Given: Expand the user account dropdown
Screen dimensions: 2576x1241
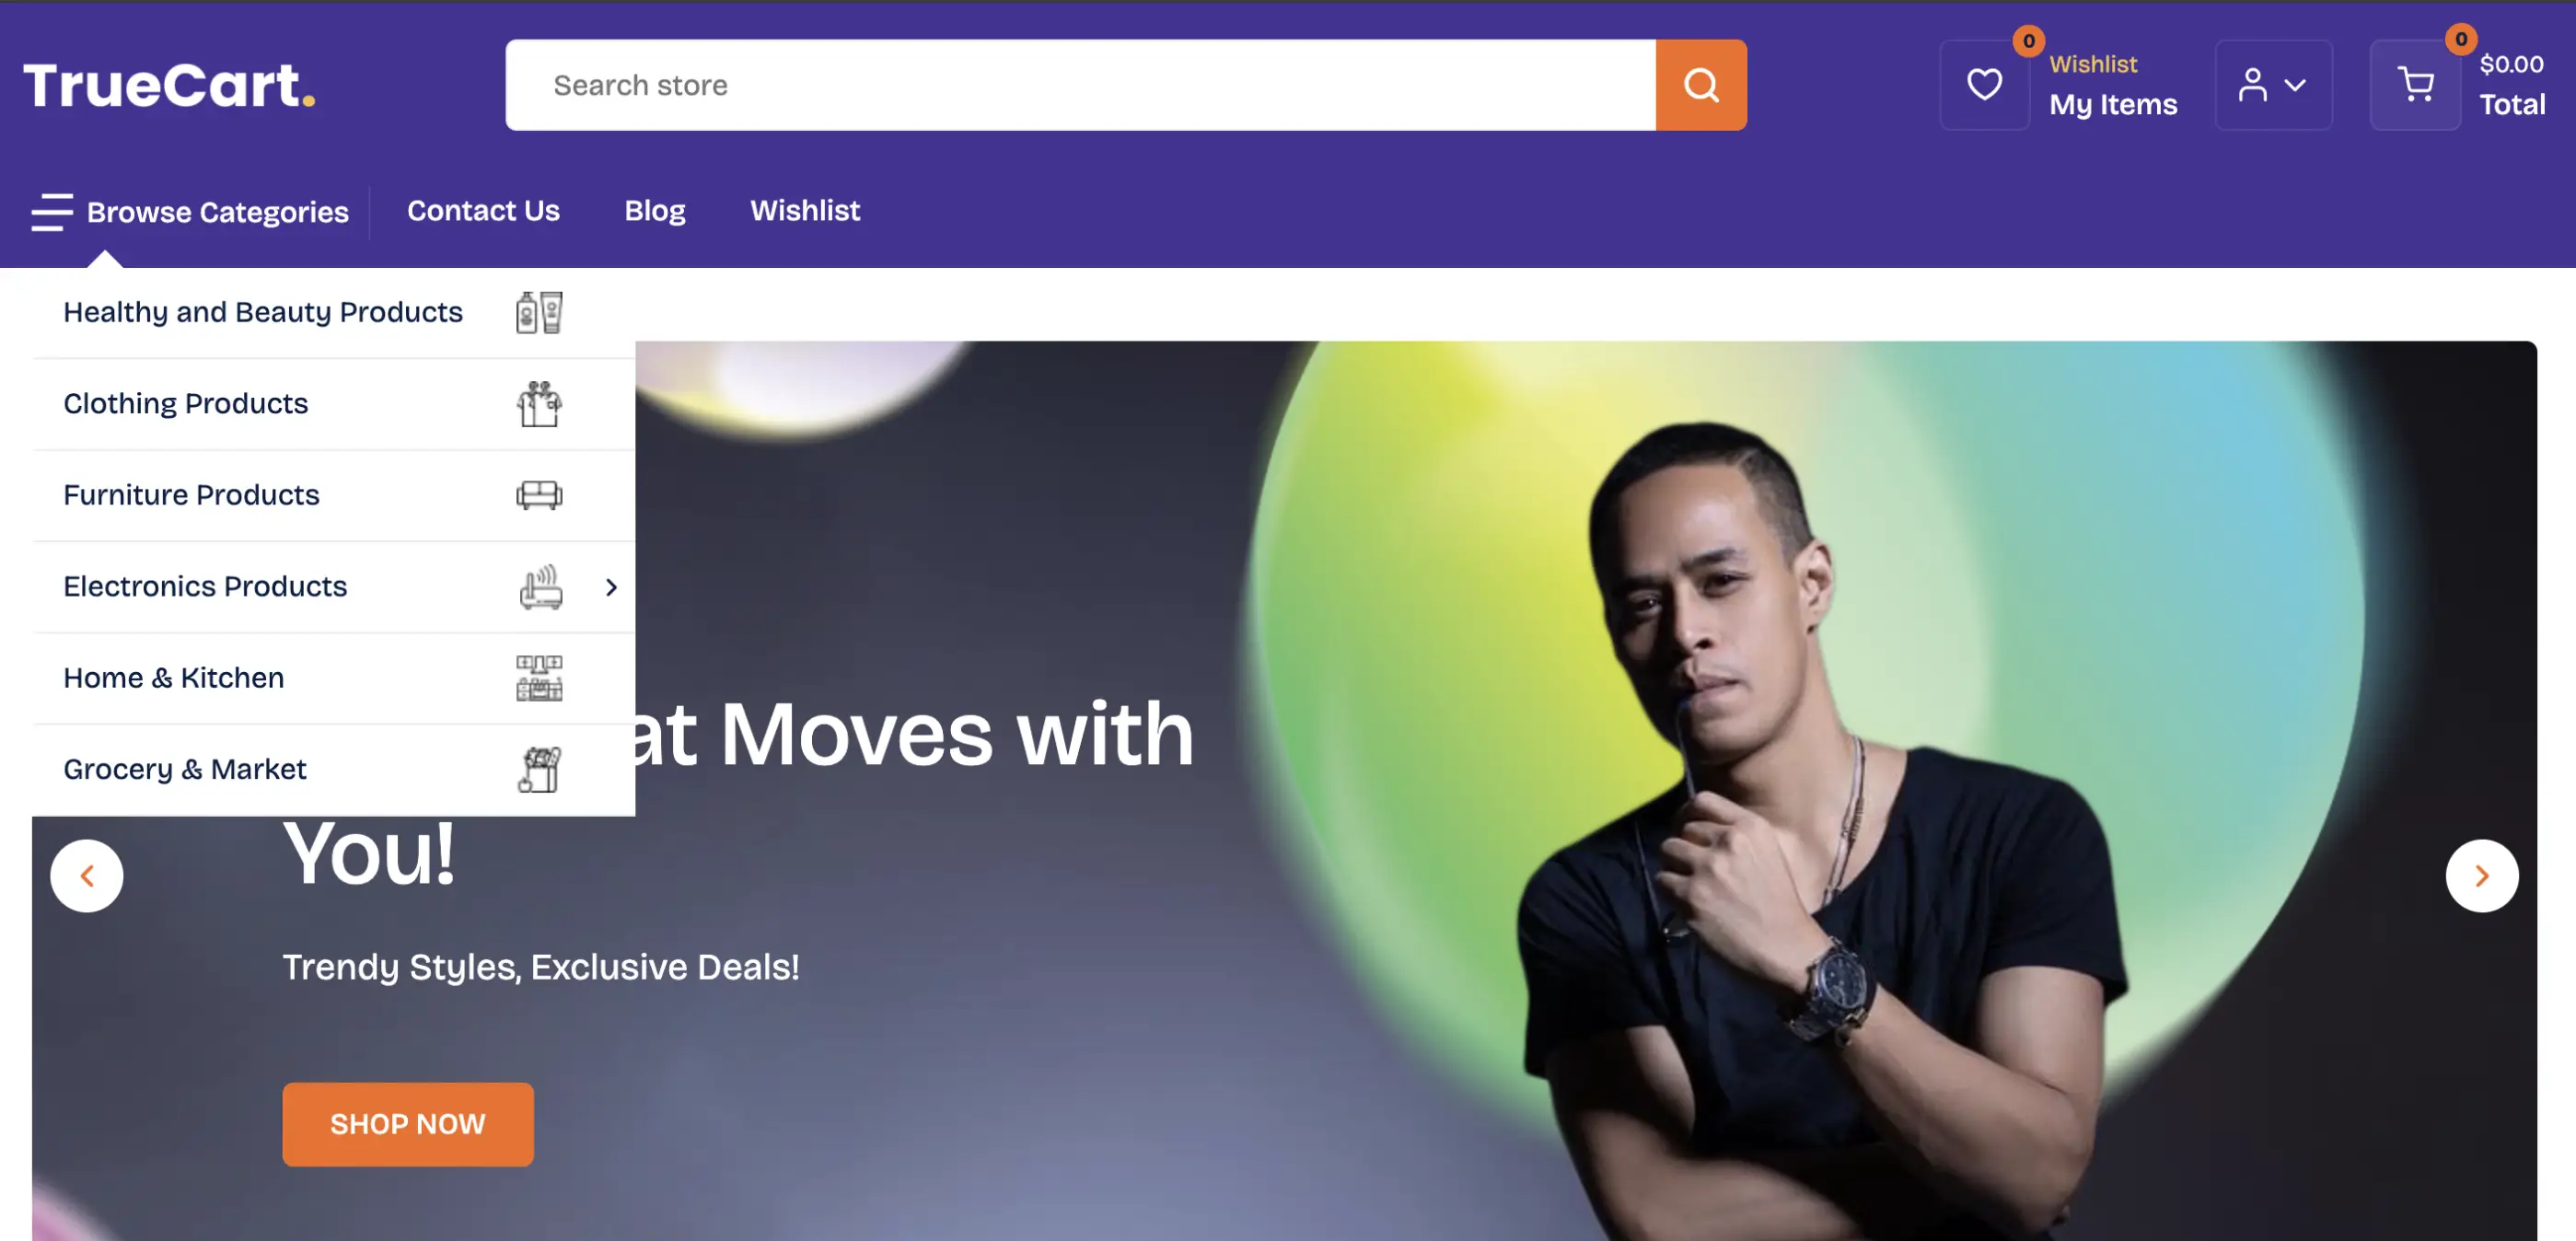Looking at the screenshot, I should [2273, 85].
